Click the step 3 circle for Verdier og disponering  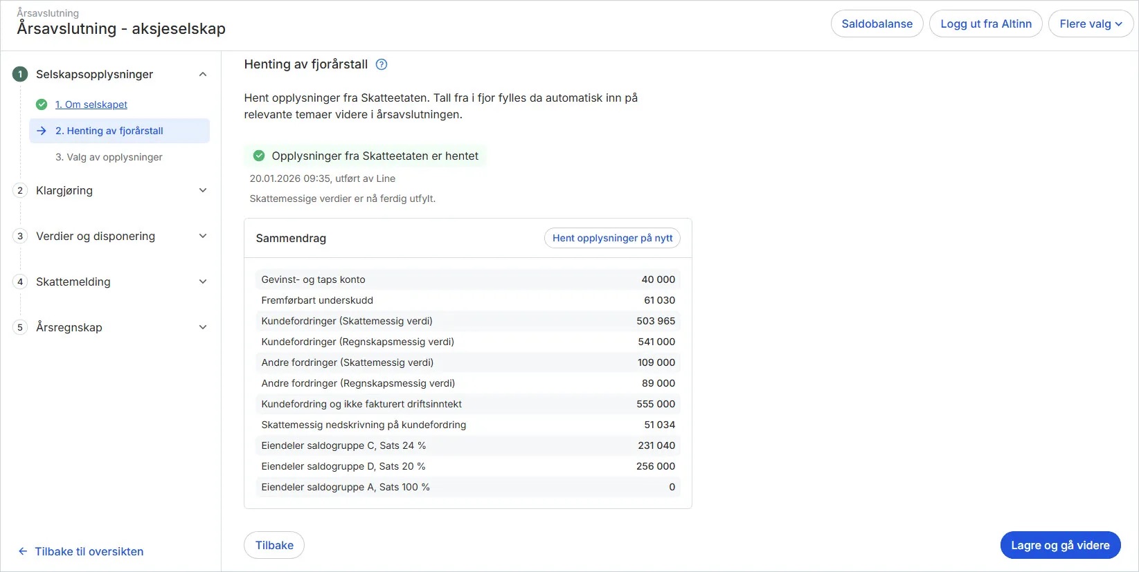pos(20,236)
